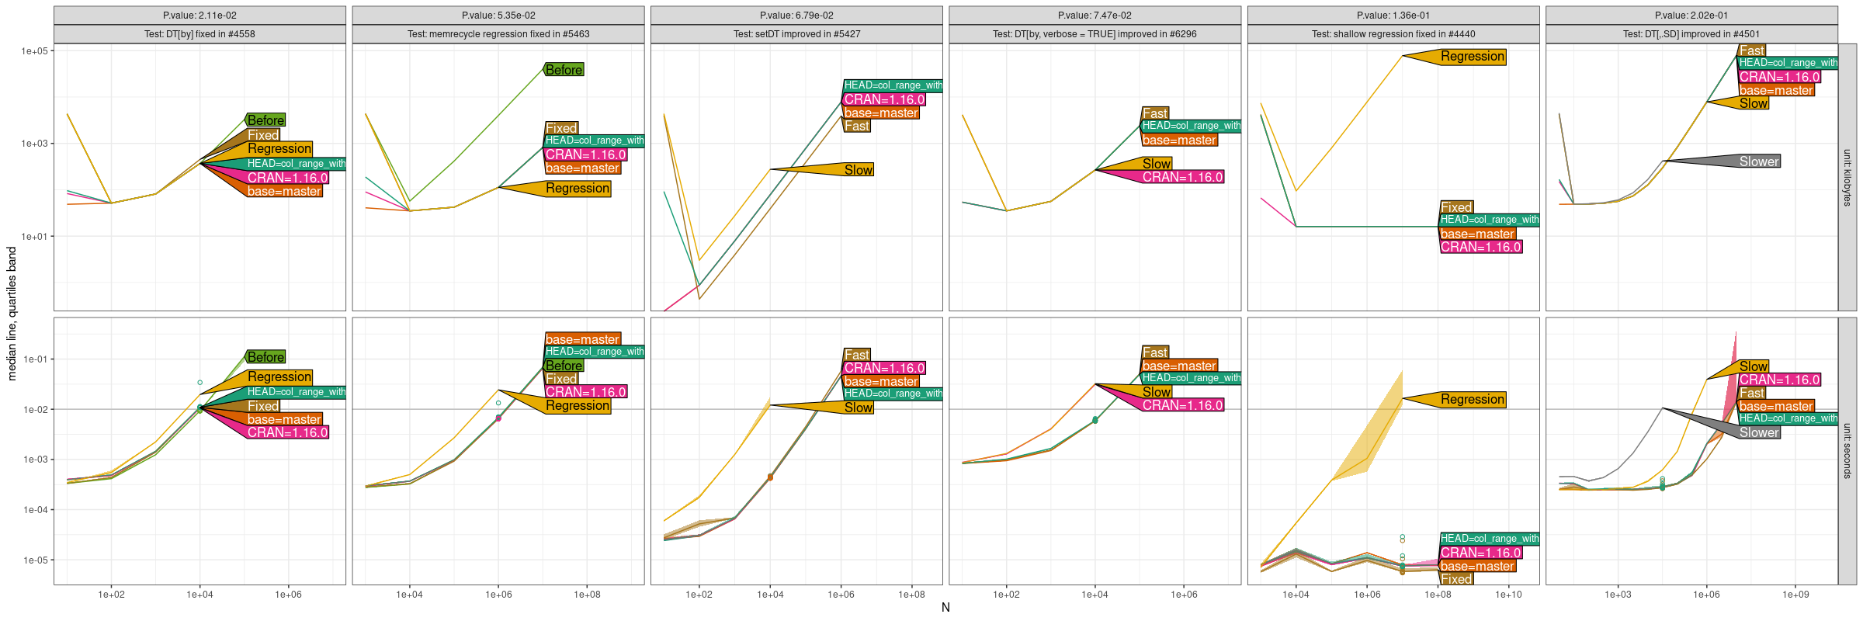Click "base=master" label in DT[by] kilobytes panel

point(284,191)
